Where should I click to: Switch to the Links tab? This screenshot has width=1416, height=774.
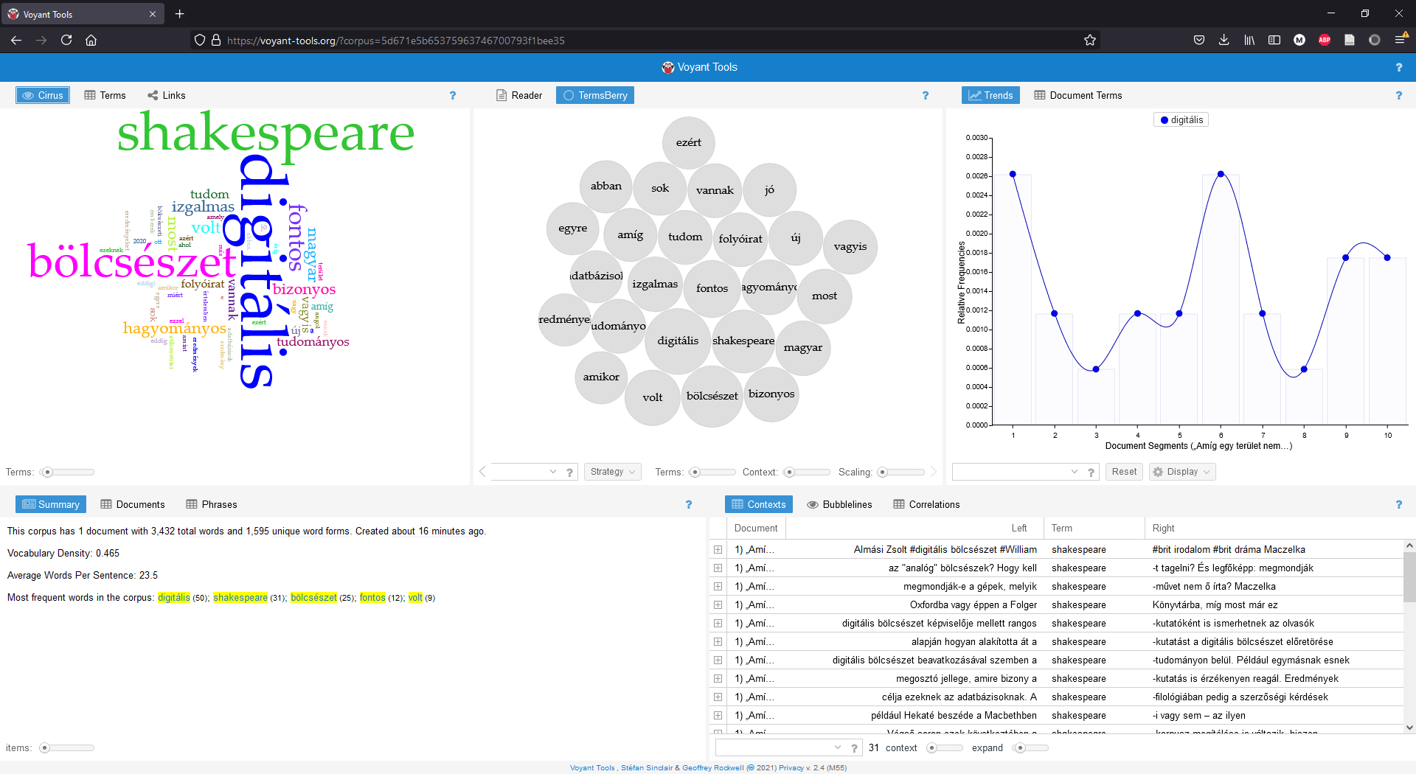tap(167, 96)
